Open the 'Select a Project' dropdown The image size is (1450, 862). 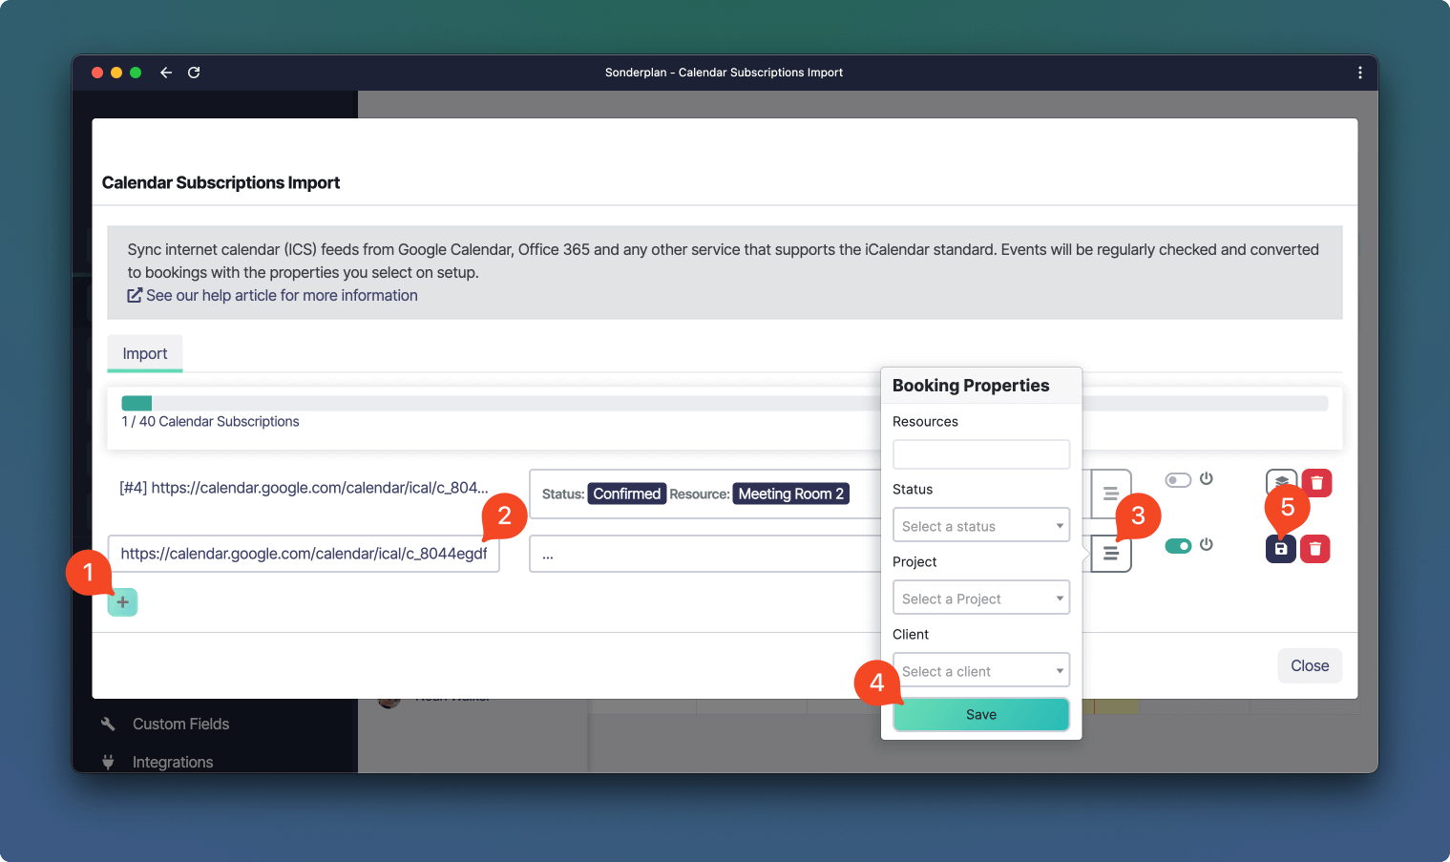click(981, 598)
